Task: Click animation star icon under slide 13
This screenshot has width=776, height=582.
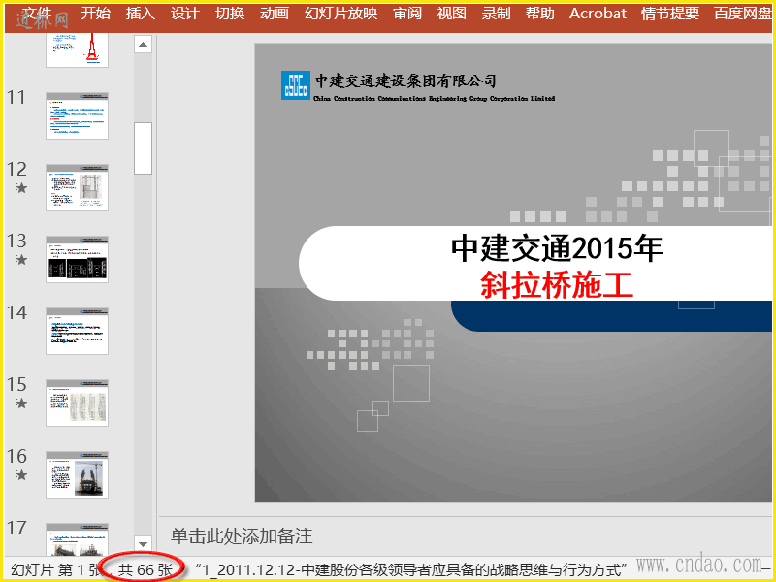Action: [20, 260]
